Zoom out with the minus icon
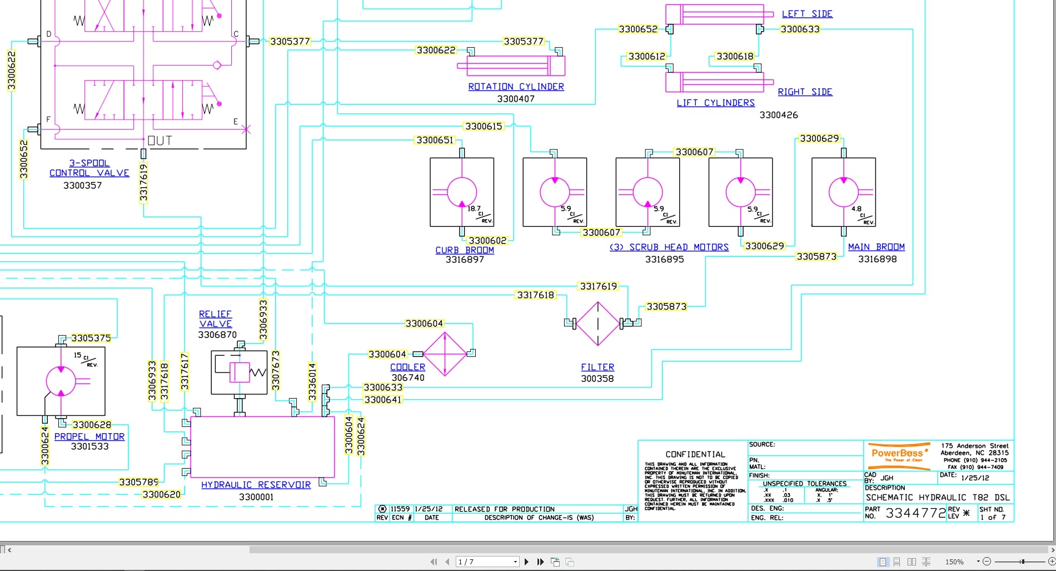The width and height of the screenshot is (1056, 571). (987, 562)
